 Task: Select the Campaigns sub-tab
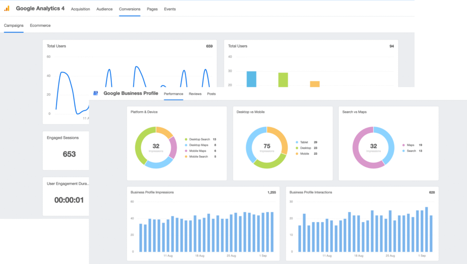pyautogui.click(x=14, y=26)
